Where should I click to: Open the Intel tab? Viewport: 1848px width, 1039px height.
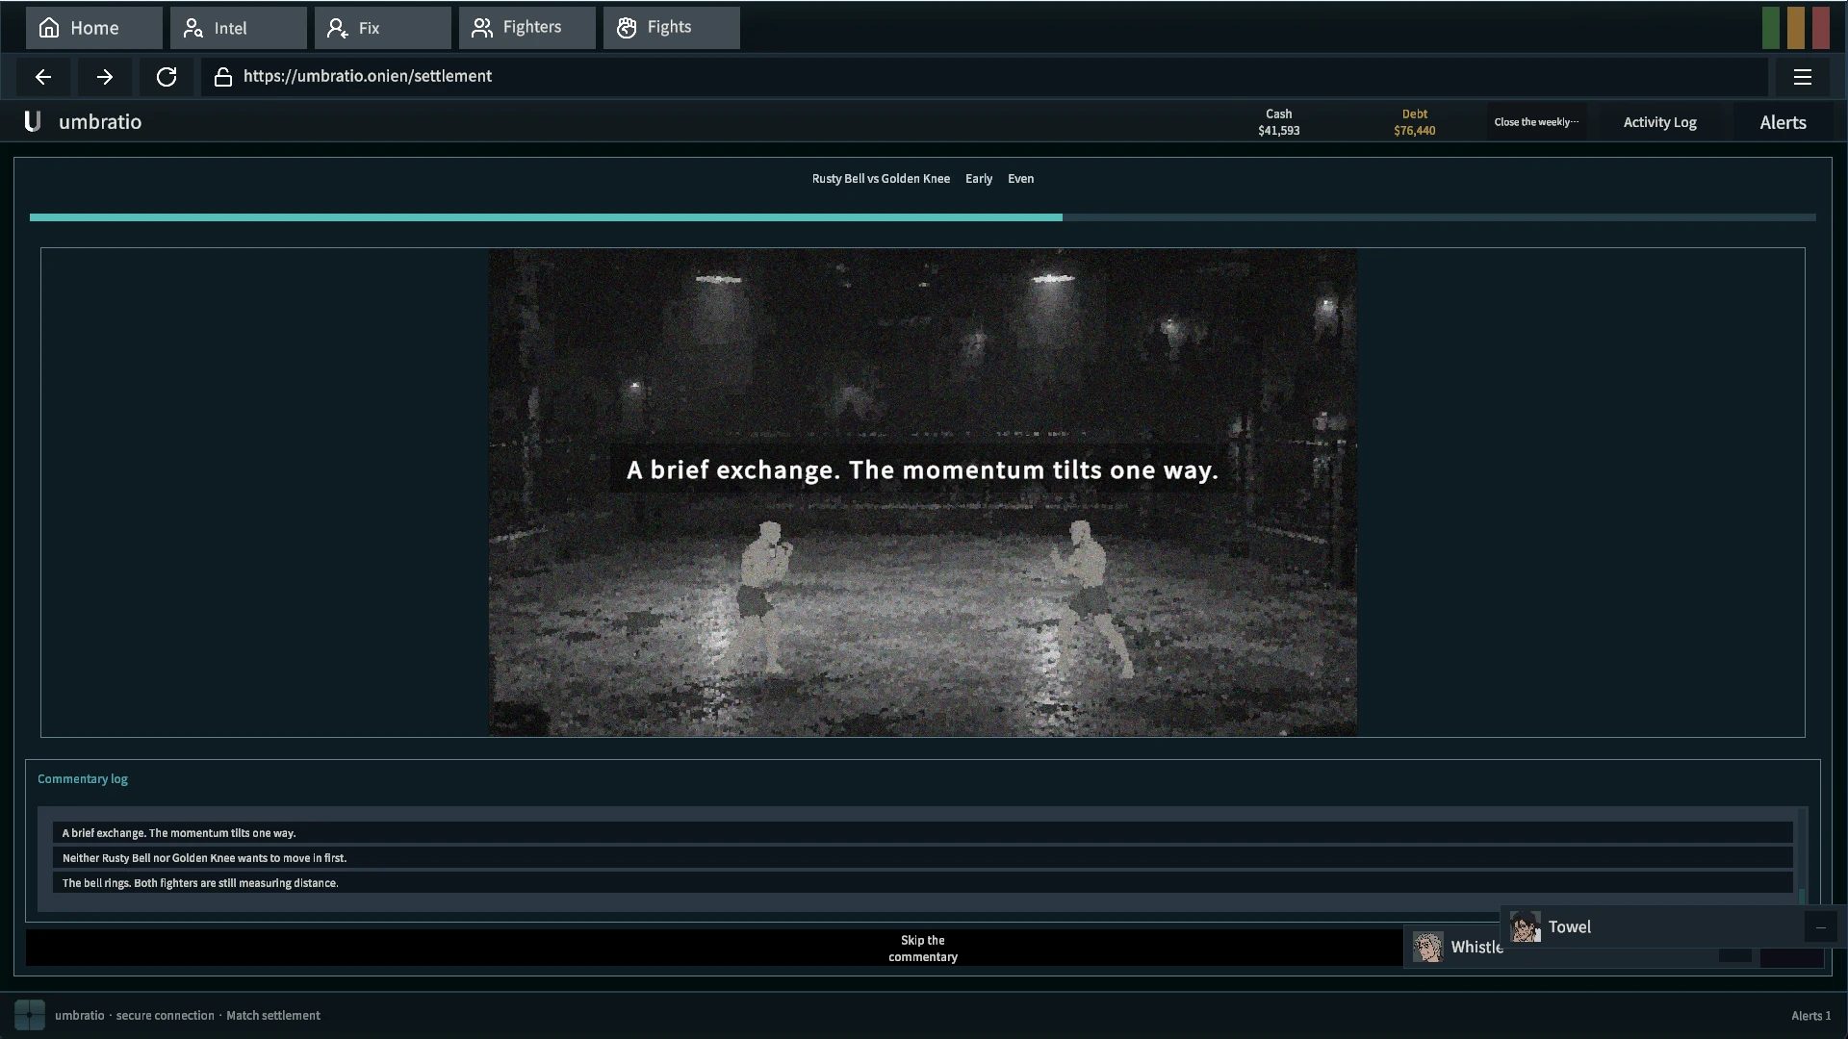click(239, 28)
